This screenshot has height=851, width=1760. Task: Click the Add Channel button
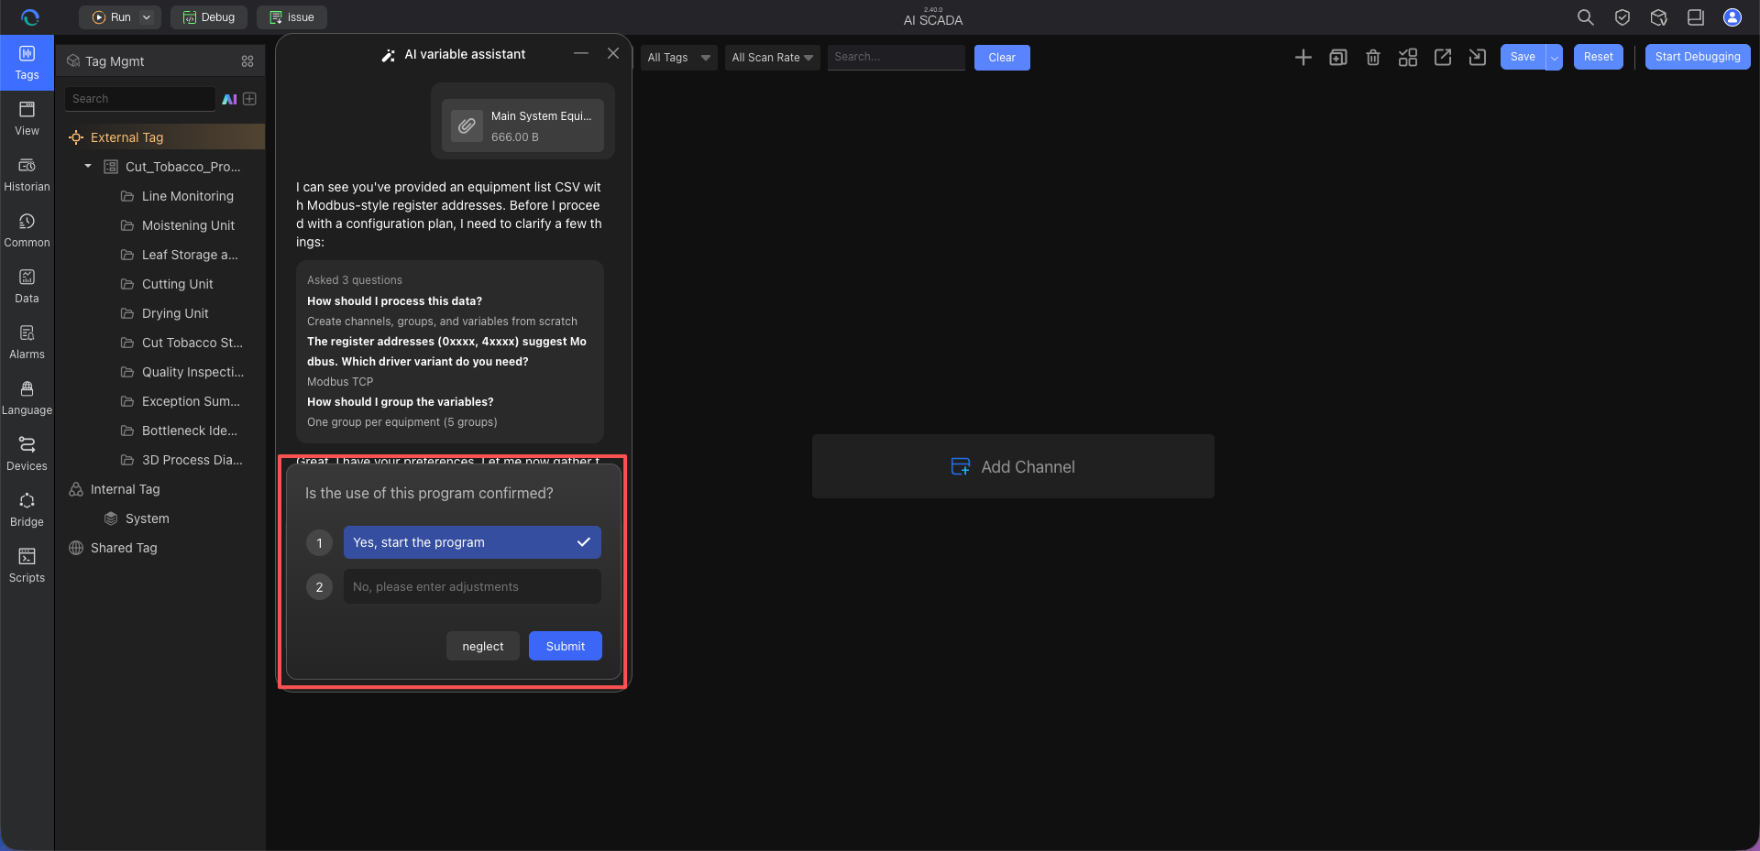tap(1013, 466)
